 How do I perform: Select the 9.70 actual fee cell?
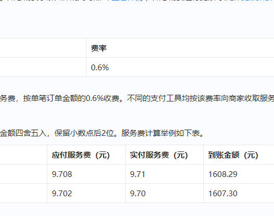(164, 193)
